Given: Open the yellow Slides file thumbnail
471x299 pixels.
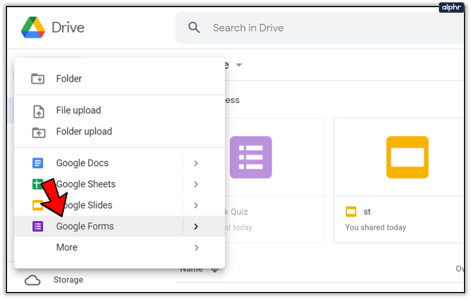Looking at the screenshot, I should tap(407, 157).
